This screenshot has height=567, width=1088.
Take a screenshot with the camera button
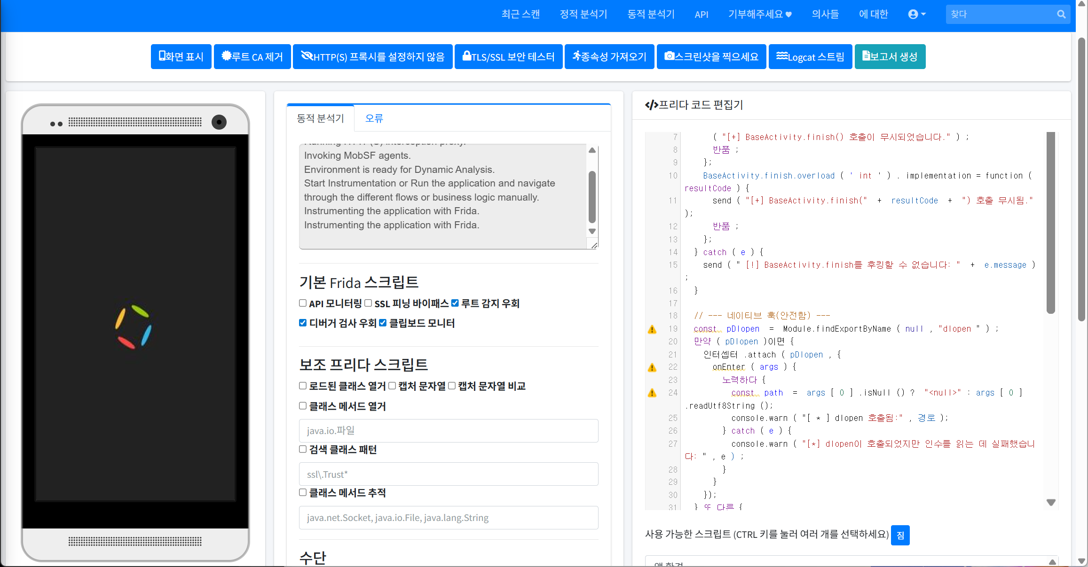pos(711,57)
